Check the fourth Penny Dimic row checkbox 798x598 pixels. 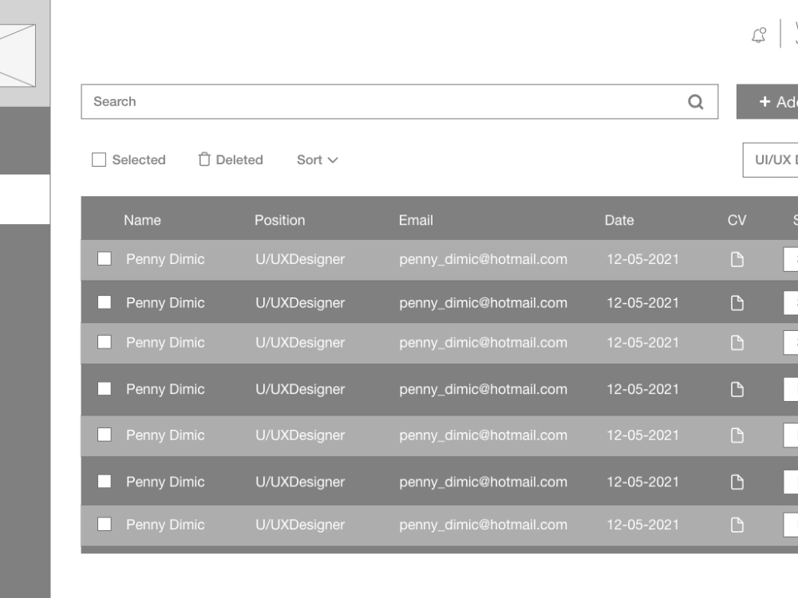click(105, 388)
